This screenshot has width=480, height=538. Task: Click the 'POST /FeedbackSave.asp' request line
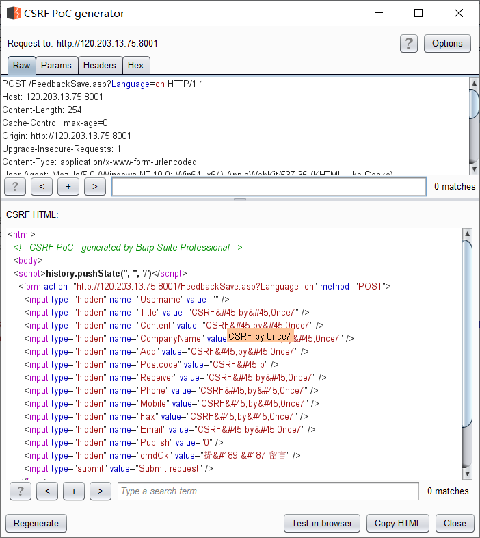click(103, 84)
